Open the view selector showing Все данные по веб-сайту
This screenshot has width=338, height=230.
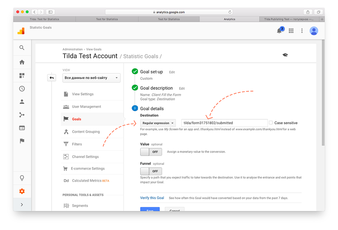coord(91,77)
